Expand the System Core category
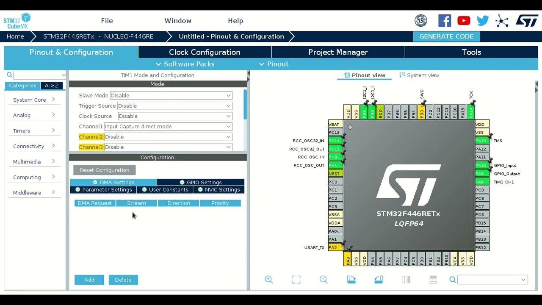The width and height of the screenshot is (542, 305). click(34, 100)
